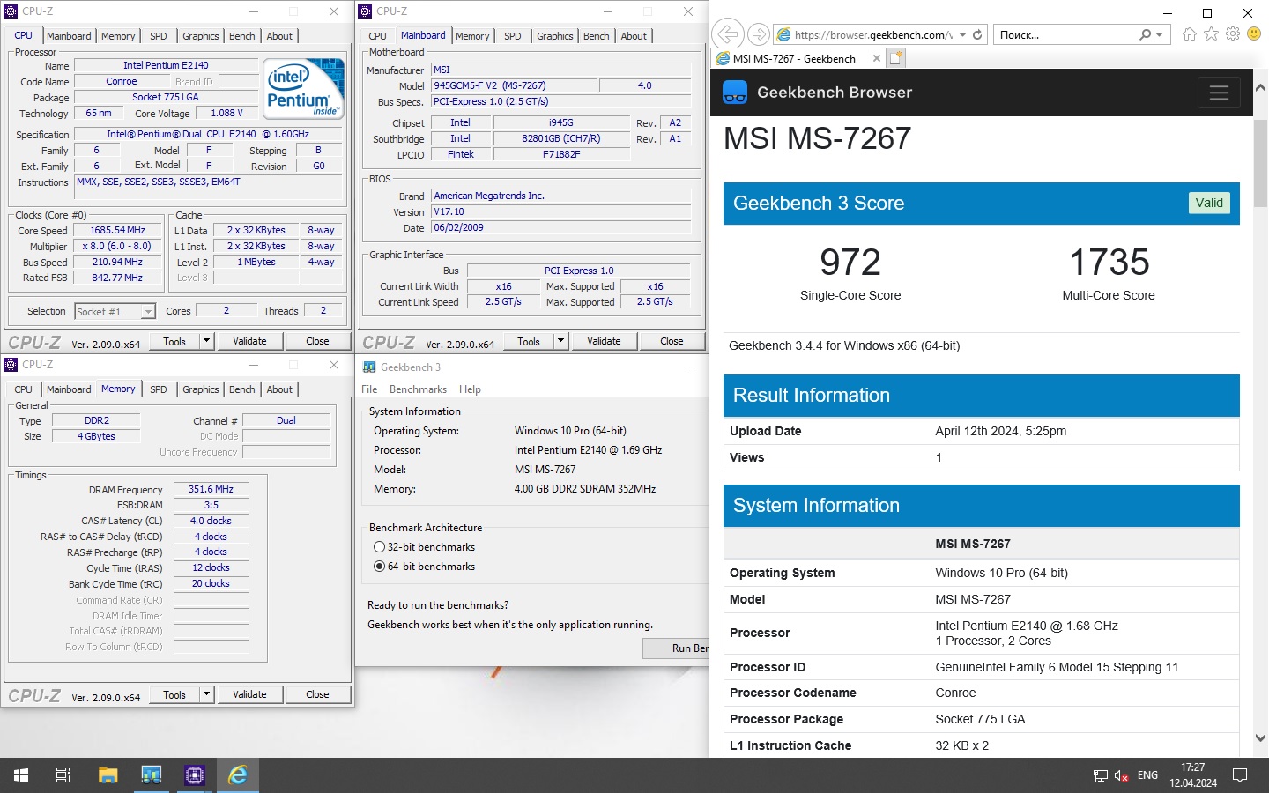Click the Core Speed value 1685.54 MHz

(117, 231)
